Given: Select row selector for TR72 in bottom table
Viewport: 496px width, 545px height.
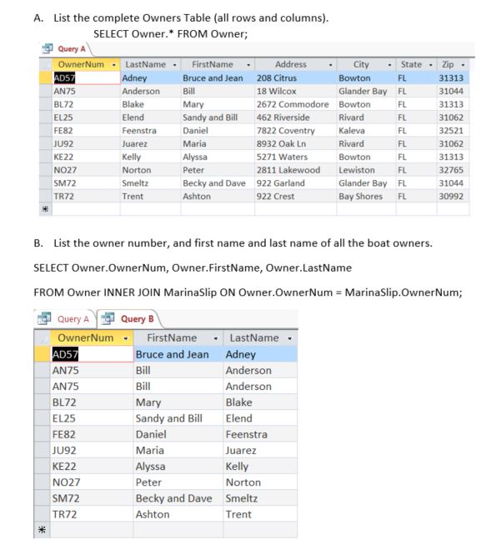Looking at the screenshot, I should [42, 514].
